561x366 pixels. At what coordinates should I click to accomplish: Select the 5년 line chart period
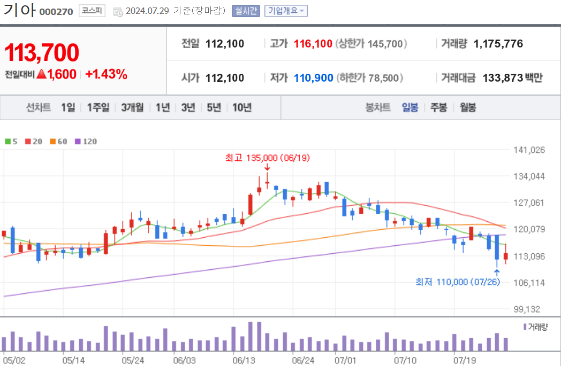click(214, 107)
